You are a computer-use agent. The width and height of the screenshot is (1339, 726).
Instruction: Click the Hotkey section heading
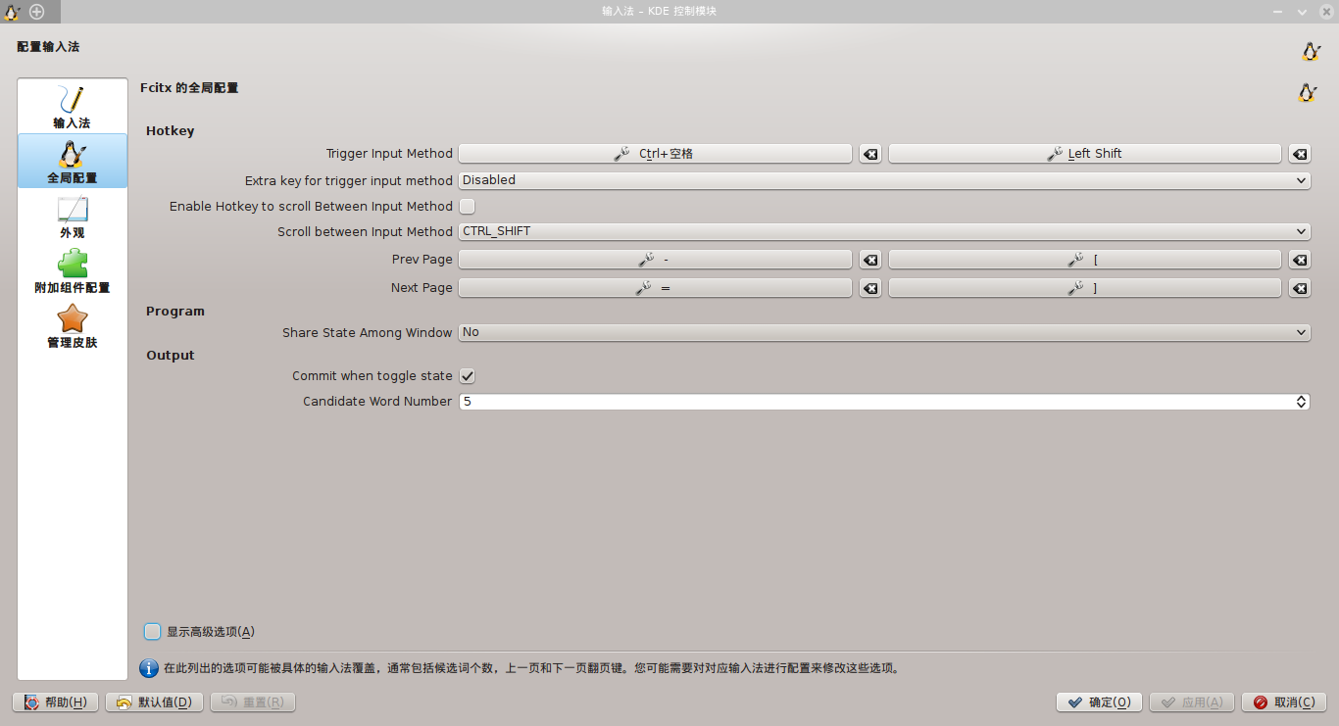click(171, 131)
